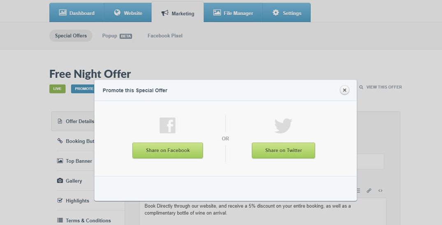Close the Promote this Special Offer dialog
This screenshot has width=442, height=225.
click(x=345, y=90)
